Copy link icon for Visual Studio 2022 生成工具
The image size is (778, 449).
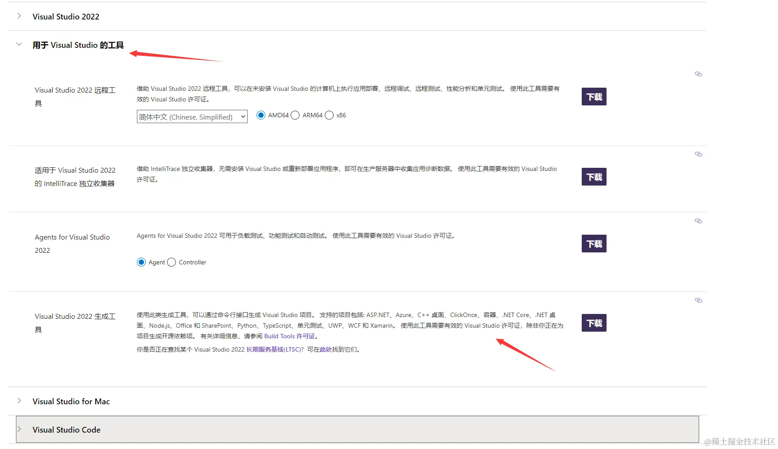tap(698, 300)
